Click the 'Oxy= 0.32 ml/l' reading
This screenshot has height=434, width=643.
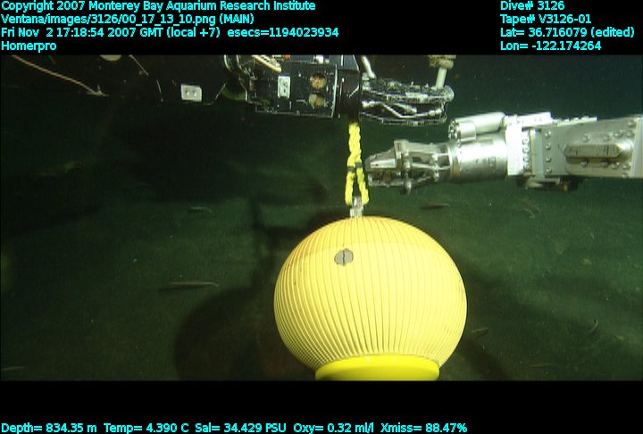tap(334, 428)
